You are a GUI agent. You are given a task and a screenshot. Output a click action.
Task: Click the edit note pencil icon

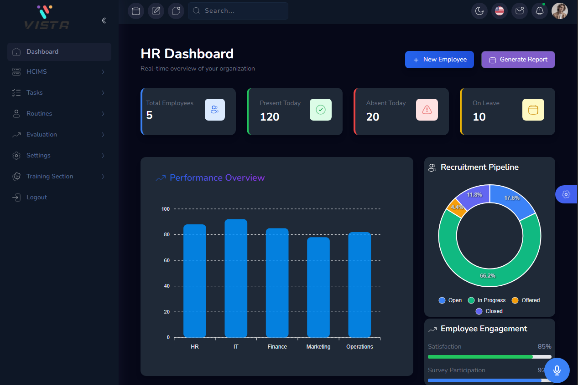[x=156, y=11]
